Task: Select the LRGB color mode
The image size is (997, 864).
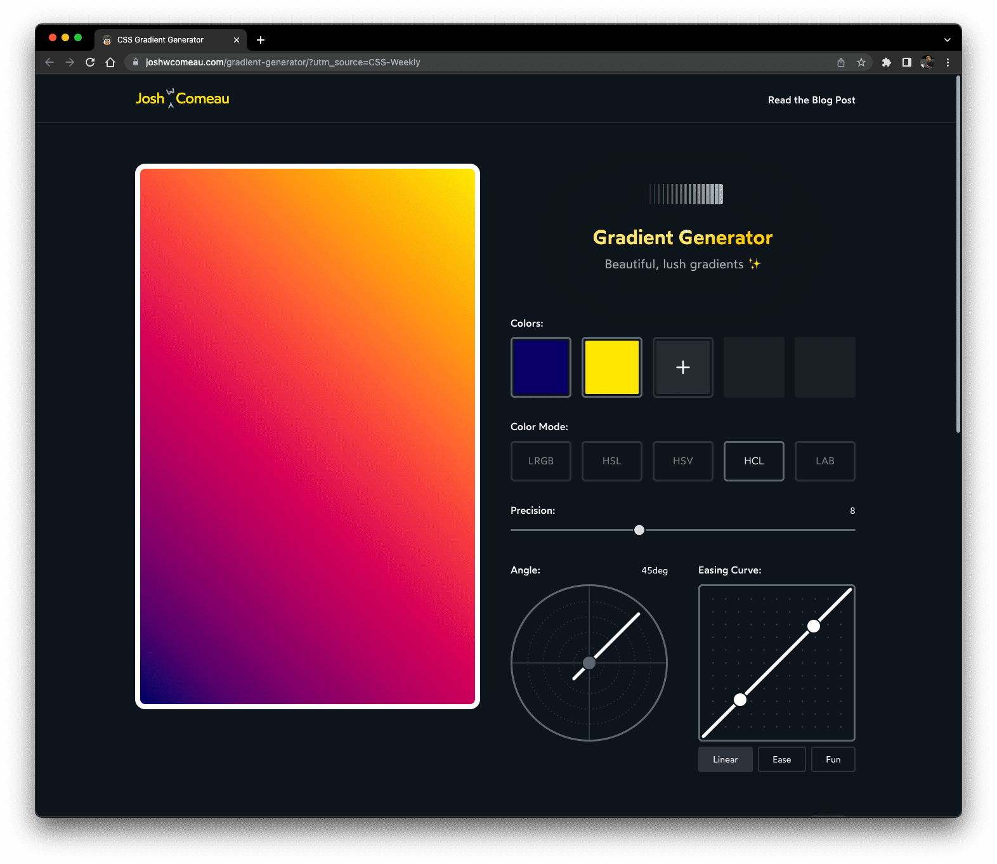Action: click(540, 461)
